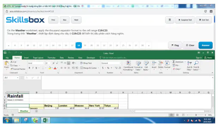The image size is (218, 128).
Task: Switch to Page Layout view in status bar
Action: pyautogui.click(x=177, y=115)
